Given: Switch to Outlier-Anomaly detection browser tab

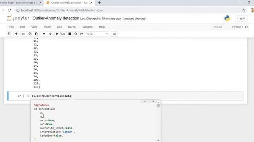Looking at the screenshot, I should pos(69,3).
